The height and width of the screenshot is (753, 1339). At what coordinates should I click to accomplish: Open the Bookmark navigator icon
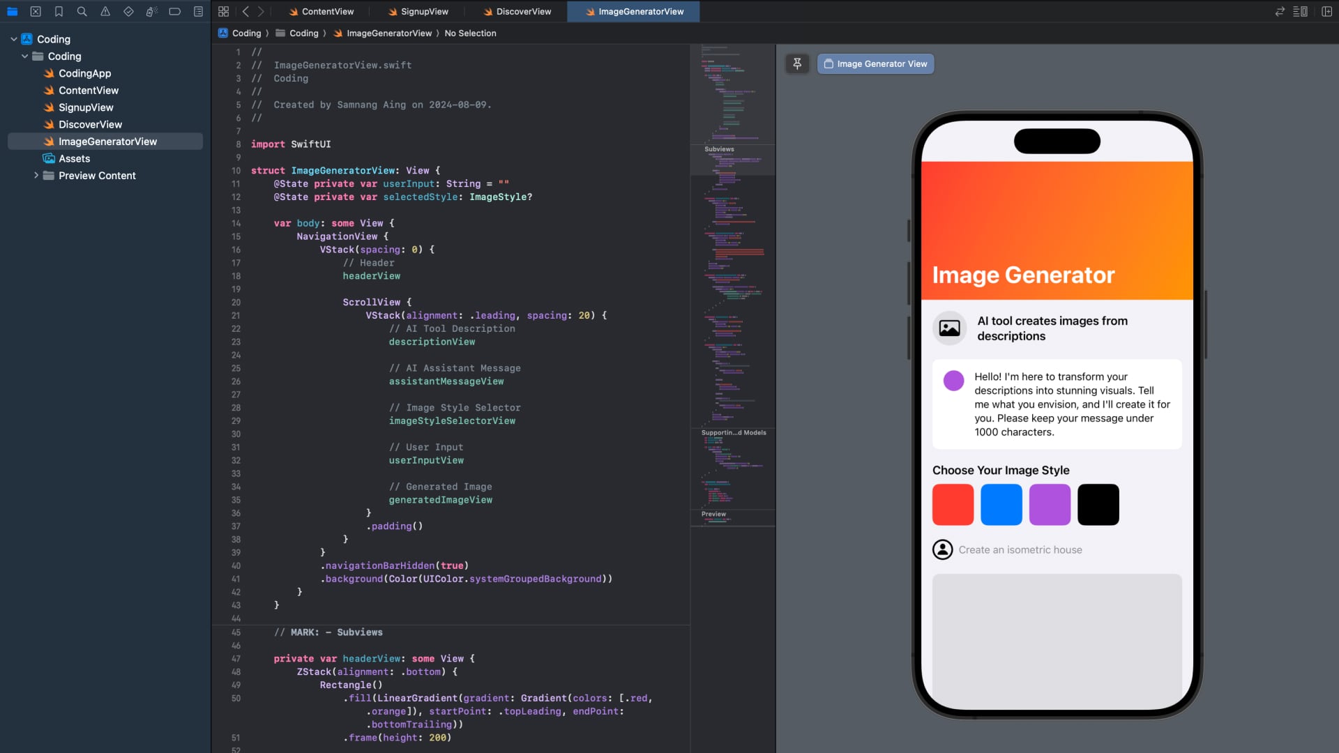(x=59, y=11)
